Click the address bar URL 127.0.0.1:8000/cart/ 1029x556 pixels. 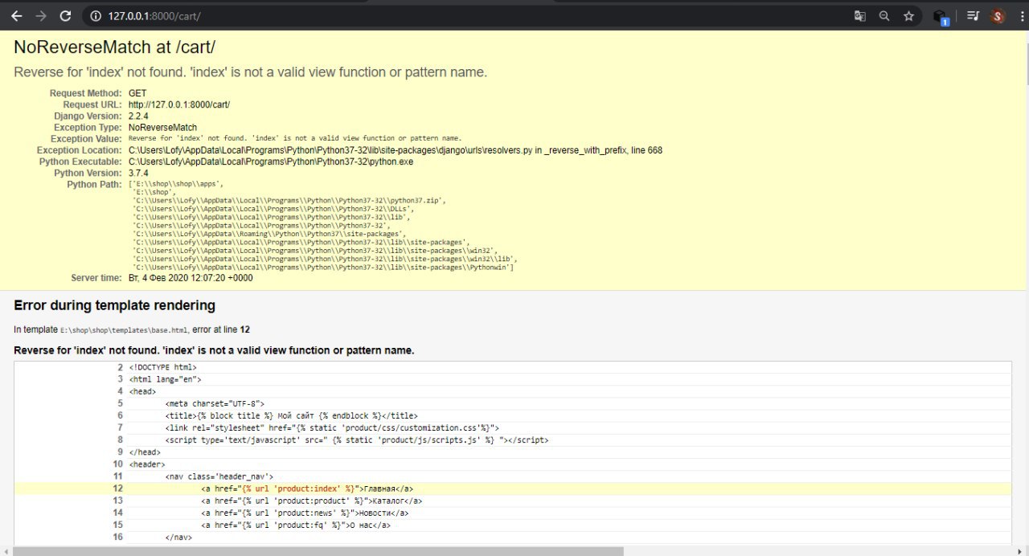tap(154, 16)
